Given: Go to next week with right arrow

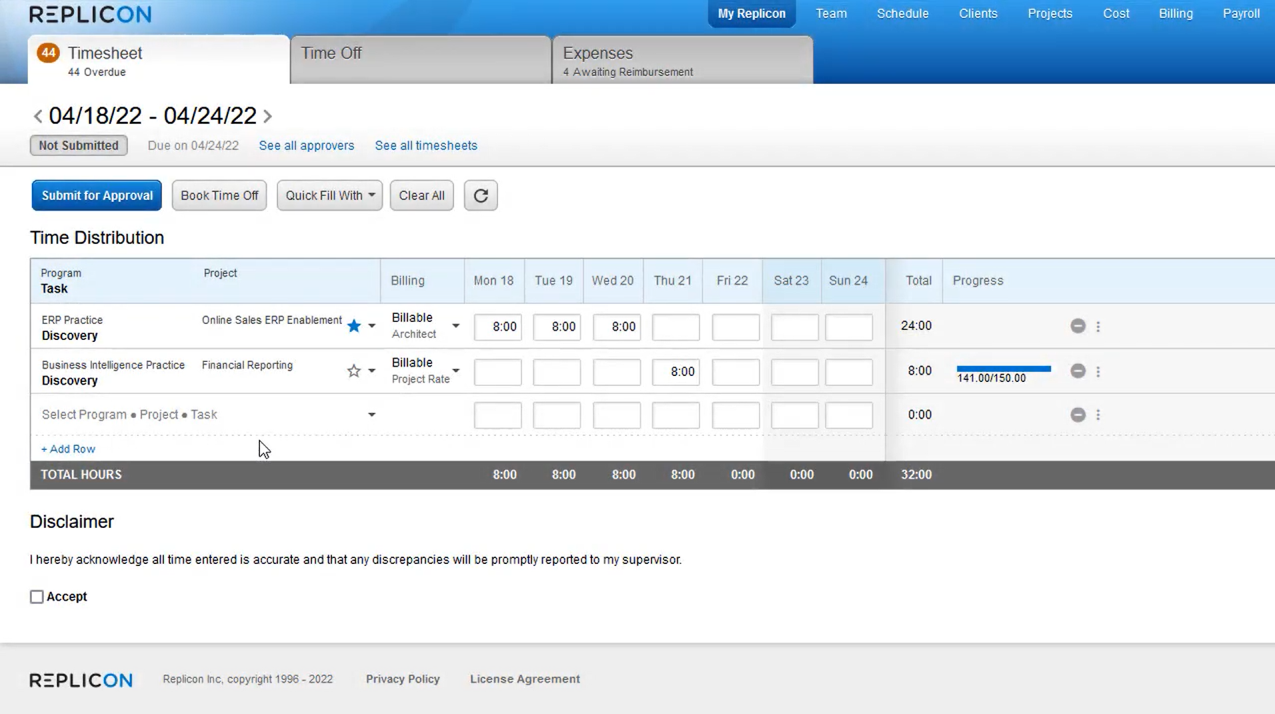Looking at the screenshot, I should [268, 117].
